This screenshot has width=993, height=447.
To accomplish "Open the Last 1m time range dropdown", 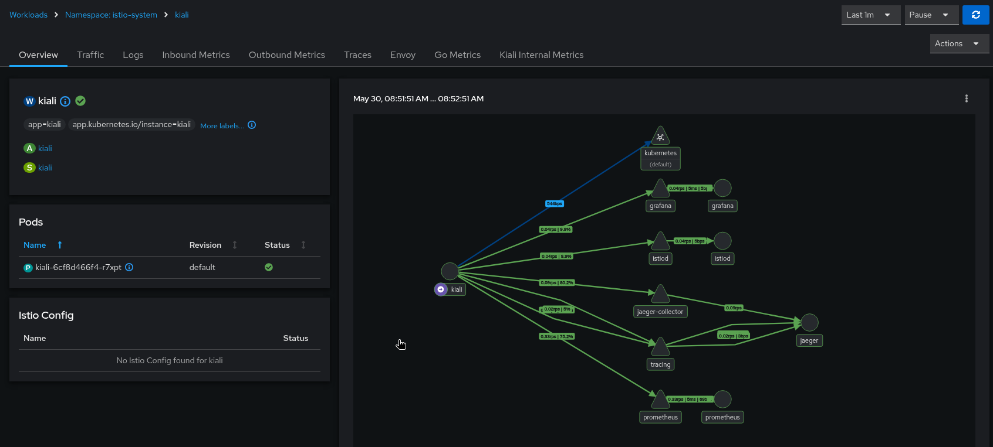I will (x=870, y=15).
